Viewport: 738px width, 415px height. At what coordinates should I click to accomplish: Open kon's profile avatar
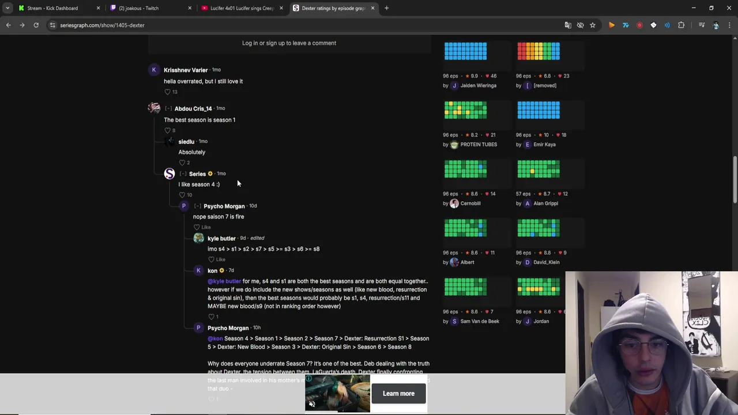pyautogui.click(x=198, y=270)
